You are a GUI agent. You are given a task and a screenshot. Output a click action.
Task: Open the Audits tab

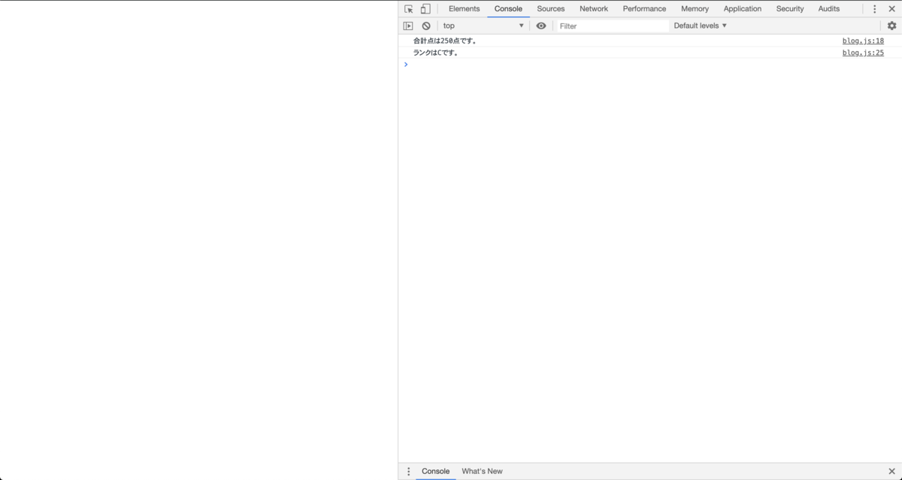click(x=829, y=9)
